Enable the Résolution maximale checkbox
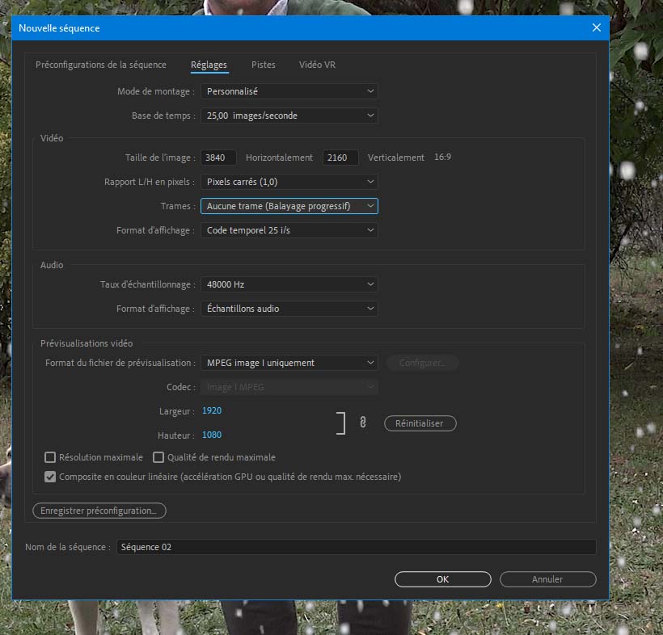 [x=51, y=457]
